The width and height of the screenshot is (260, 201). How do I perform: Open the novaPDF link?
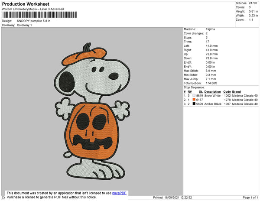tap(119, 193)
